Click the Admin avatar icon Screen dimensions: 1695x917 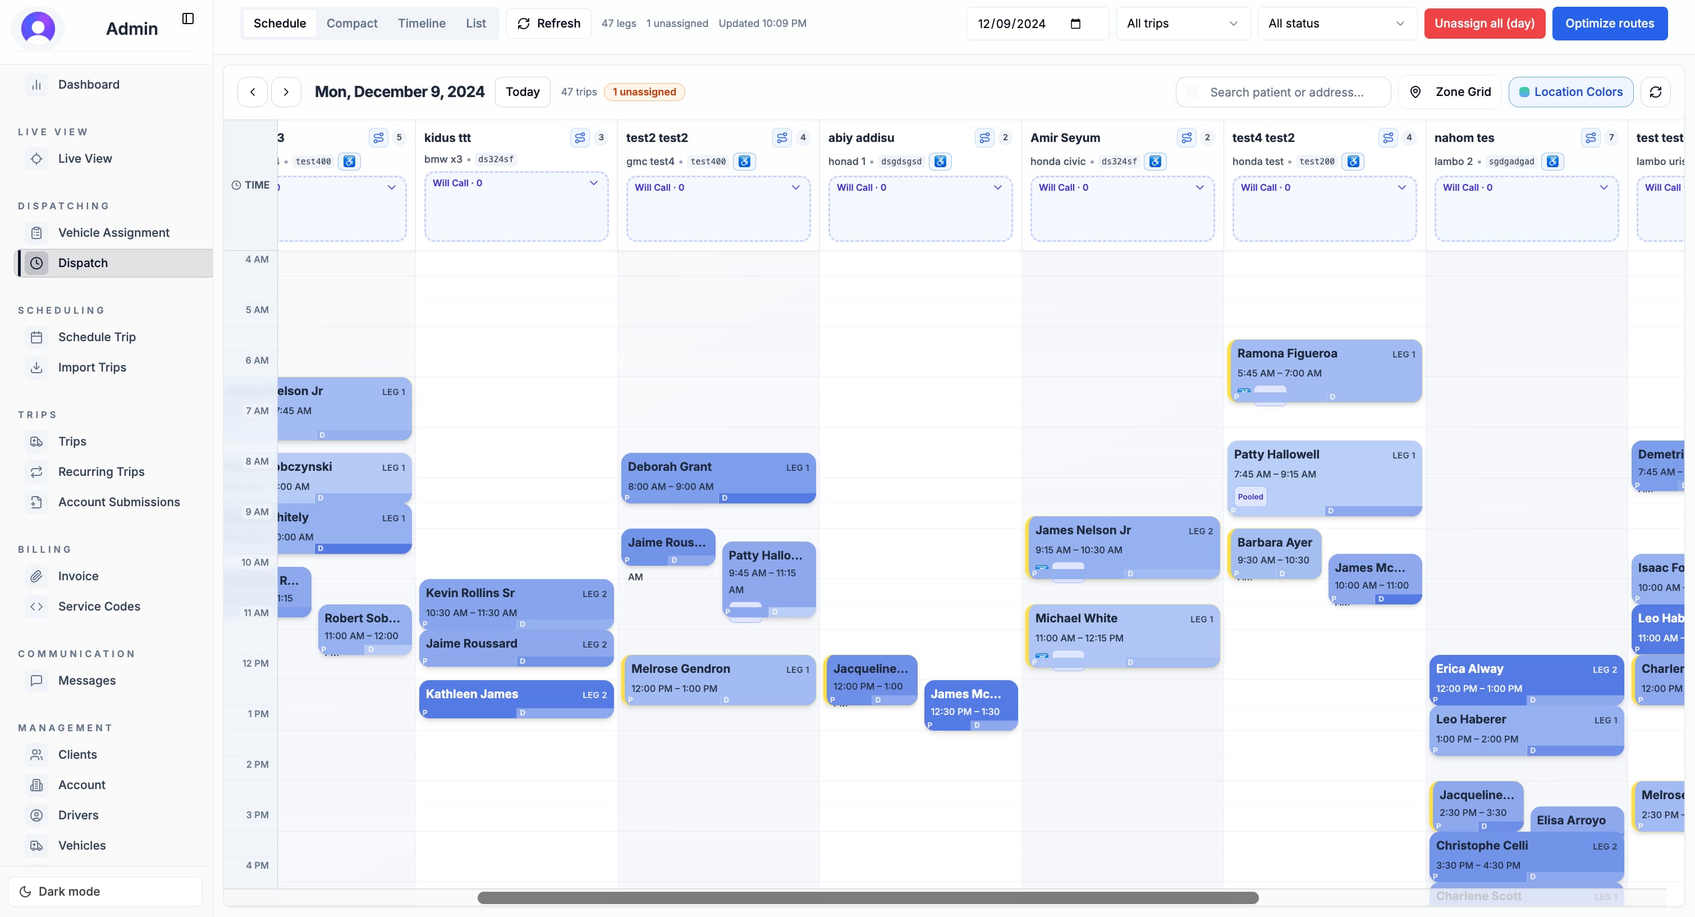point(38,28)
